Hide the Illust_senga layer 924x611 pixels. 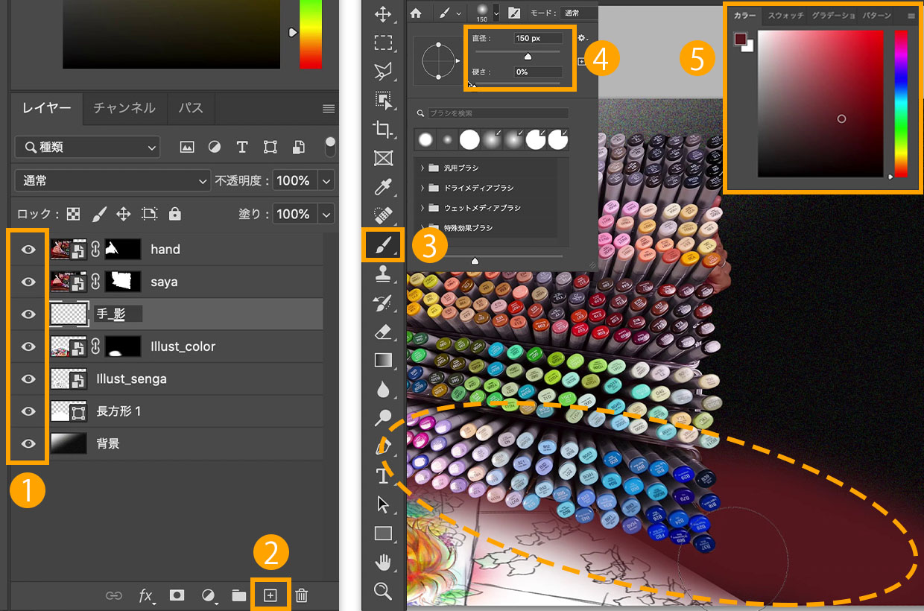pyautogui.click(x=28, y=379)
